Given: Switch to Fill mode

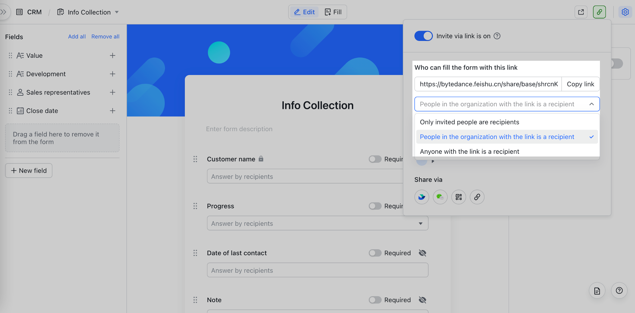Looking at the screenshot, I should pyautogui.click(x=333, y=12).
